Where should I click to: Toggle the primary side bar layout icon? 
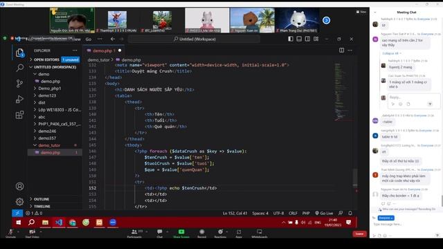[x=291, y=39]
